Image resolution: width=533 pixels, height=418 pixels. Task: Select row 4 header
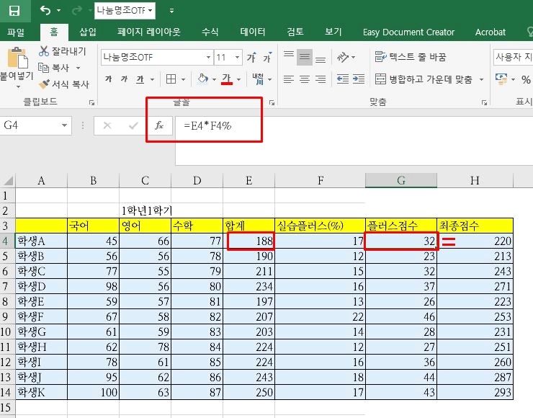(6, 241)
